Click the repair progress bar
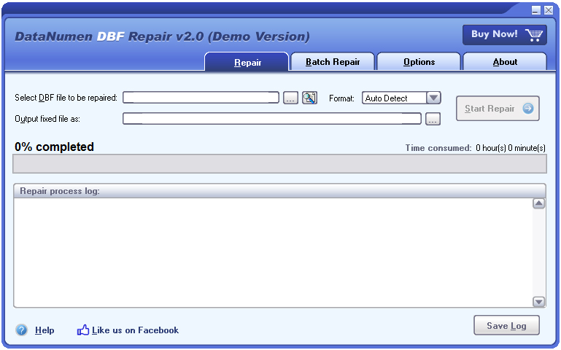 tap(279, 163)
